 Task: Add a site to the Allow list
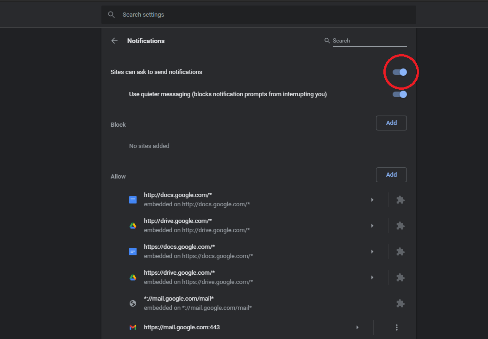click(391, 175)
